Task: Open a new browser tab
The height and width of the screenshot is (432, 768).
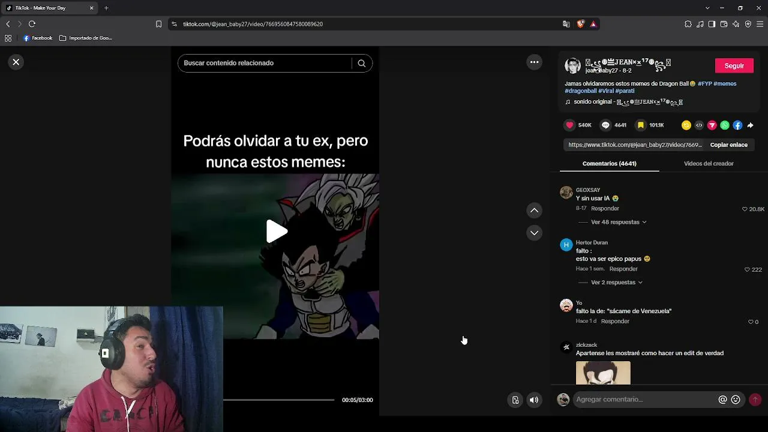Action: [x=106, y=8]
